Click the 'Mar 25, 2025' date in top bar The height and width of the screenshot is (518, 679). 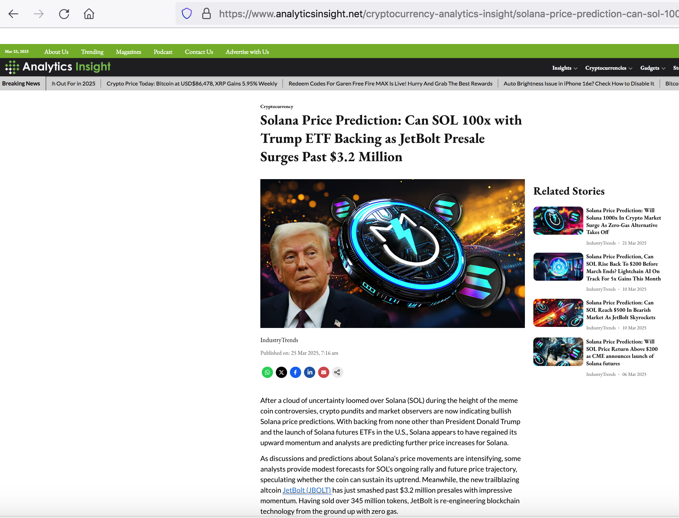(x=17, y=51)
